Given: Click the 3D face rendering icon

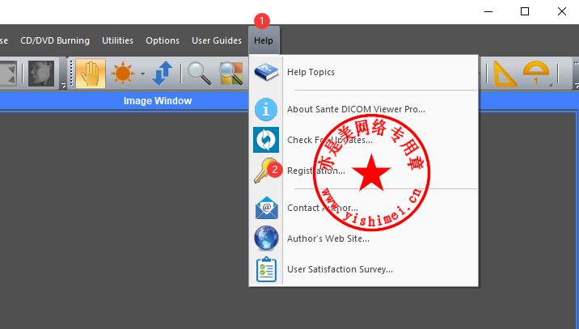Looking at the screenshot, I should [x=41, y=74].
